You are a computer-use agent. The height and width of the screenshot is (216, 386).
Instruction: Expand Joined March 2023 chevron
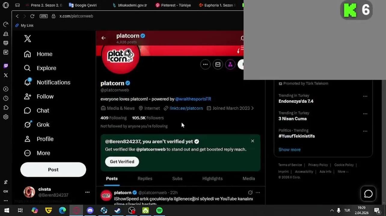[x=252, y=108]
